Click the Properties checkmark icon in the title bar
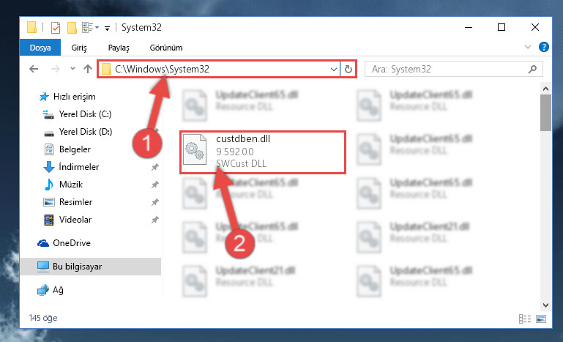Image resolution: width=563 pixels, height=342 pixels. click(x=56, y=28)
